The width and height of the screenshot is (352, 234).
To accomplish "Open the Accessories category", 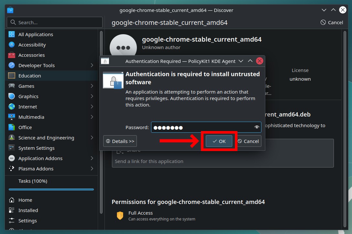I will coord(51,55).
